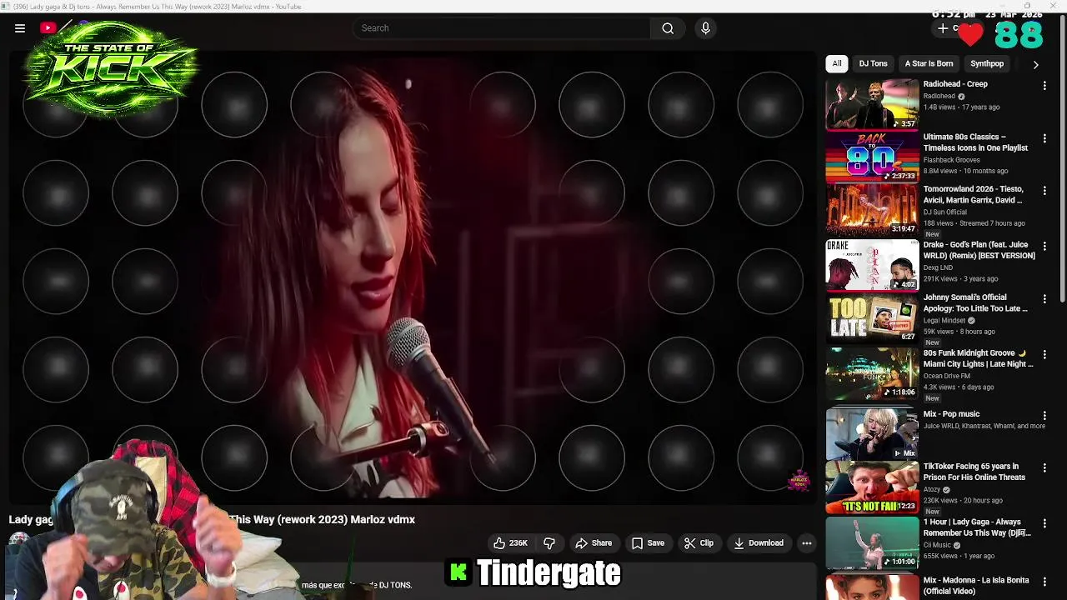Select the DJ Tons filter chip
The height and width of the screenshot is (600, 1067).
[x=873, y=64]
